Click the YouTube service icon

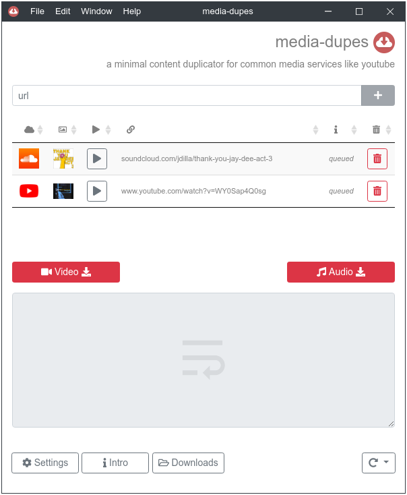pos(29,191)
